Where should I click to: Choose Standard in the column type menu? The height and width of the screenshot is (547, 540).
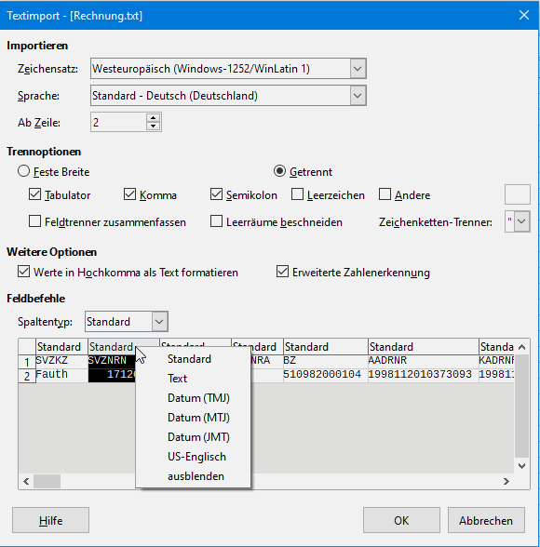tap(193, 359)
